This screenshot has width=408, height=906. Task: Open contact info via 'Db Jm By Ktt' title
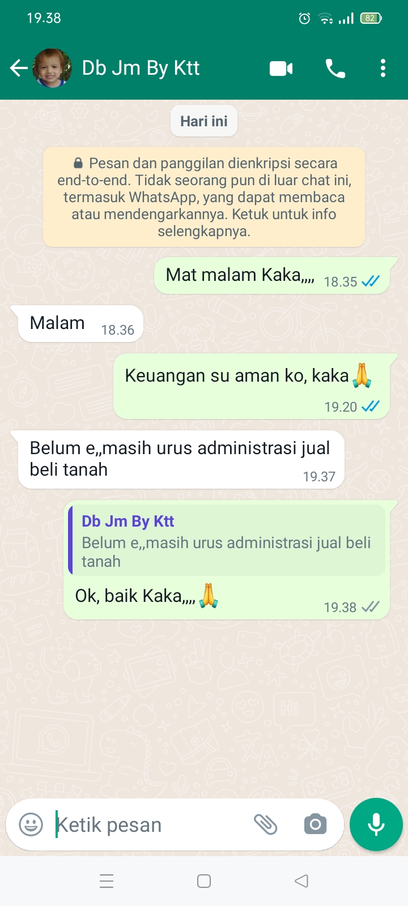141,68
